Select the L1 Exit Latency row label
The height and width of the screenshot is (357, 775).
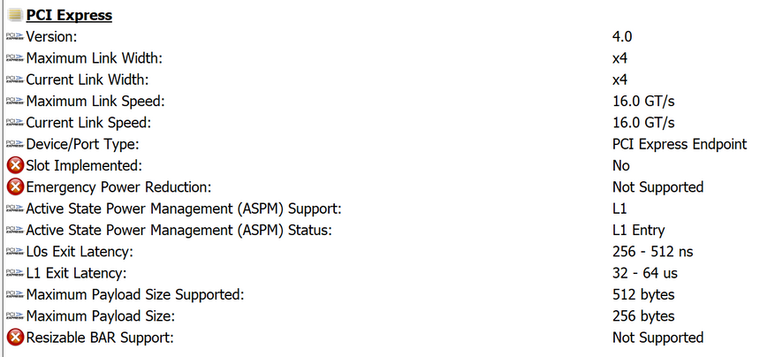(76, 273)
